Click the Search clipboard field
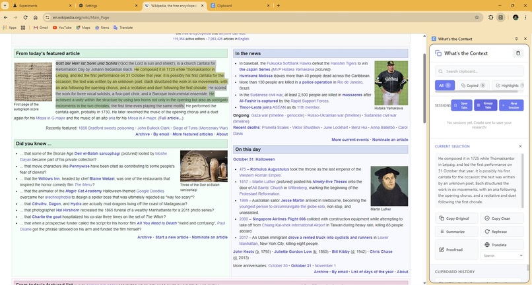Screen dimensions: 532x285 tap(479, 72)
